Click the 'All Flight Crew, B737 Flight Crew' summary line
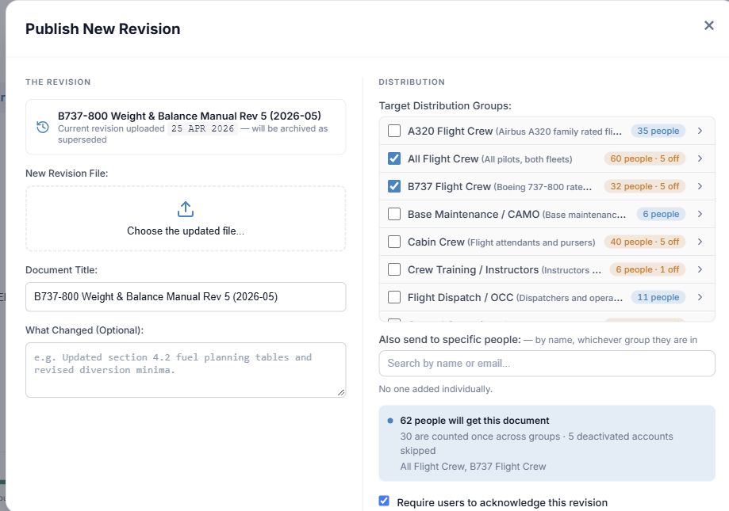729x511 pixels. pyautogui.click(x=473, y=467)
